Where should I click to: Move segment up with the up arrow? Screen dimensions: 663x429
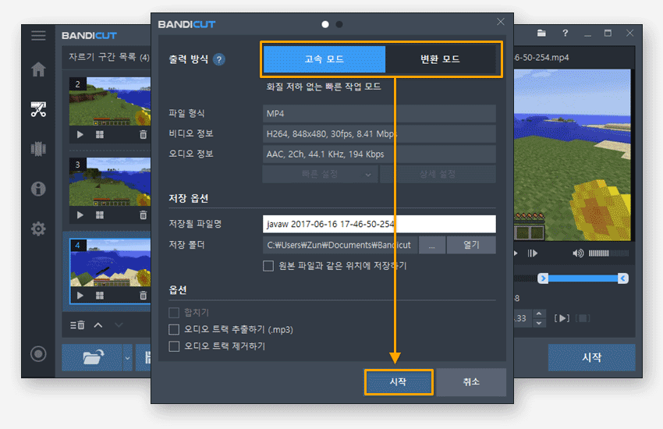click(98, 325)
